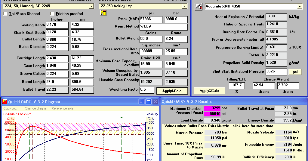Click Muzzle Velocity value 3818 fps
The width and height of the screenshot is (308, 161).
[284, 138]
